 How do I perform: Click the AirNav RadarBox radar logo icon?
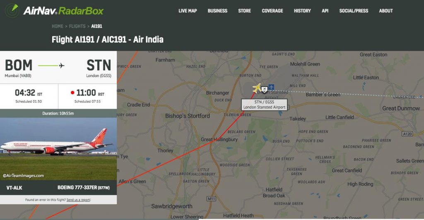tap(12, 10)
